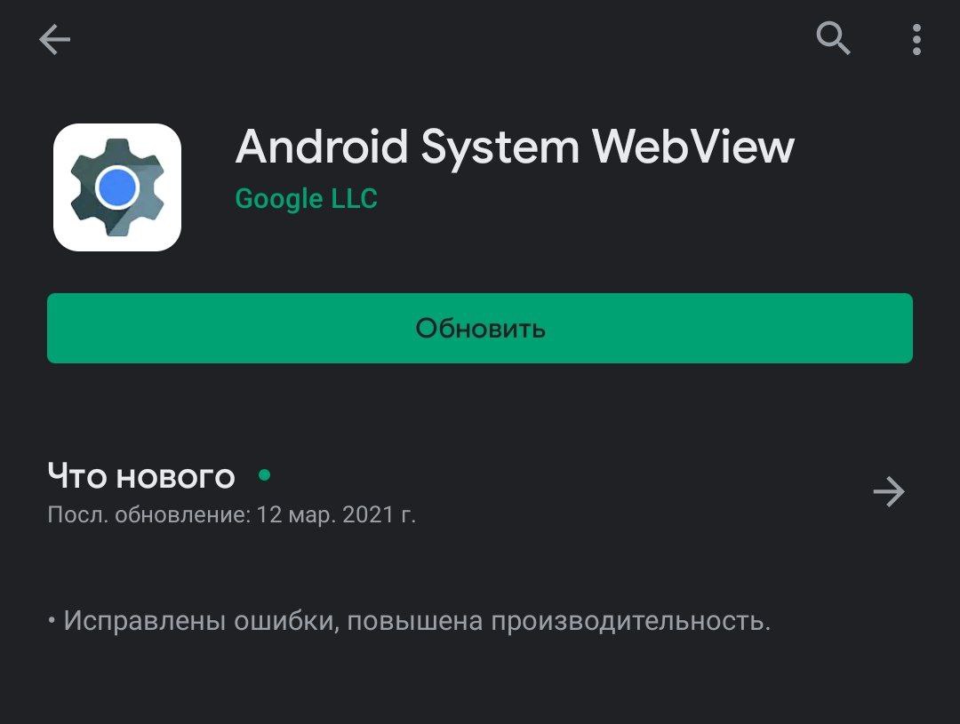960x724 pixels.
Task: Tap the word повышена in the changelog
Action: coord(415,621)
